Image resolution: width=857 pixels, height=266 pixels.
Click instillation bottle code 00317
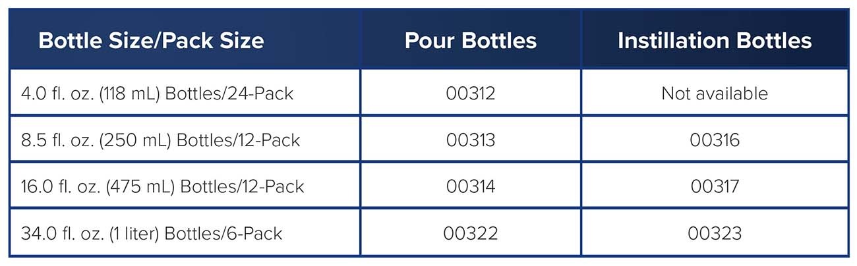tap(715, 186)
